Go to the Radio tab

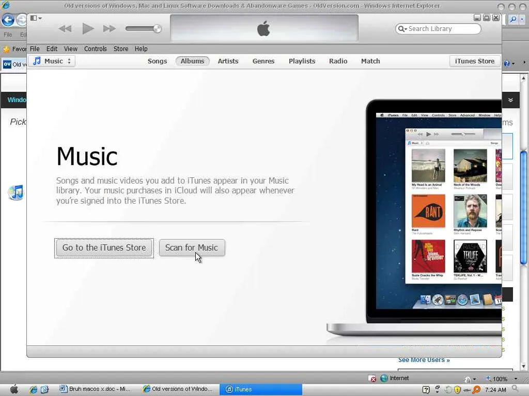click(x=338, y=61)
